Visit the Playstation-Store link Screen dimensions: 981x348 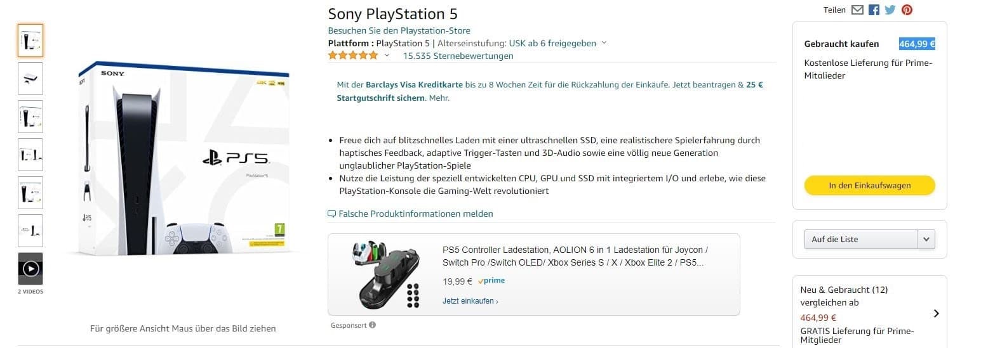pos(399,30)
